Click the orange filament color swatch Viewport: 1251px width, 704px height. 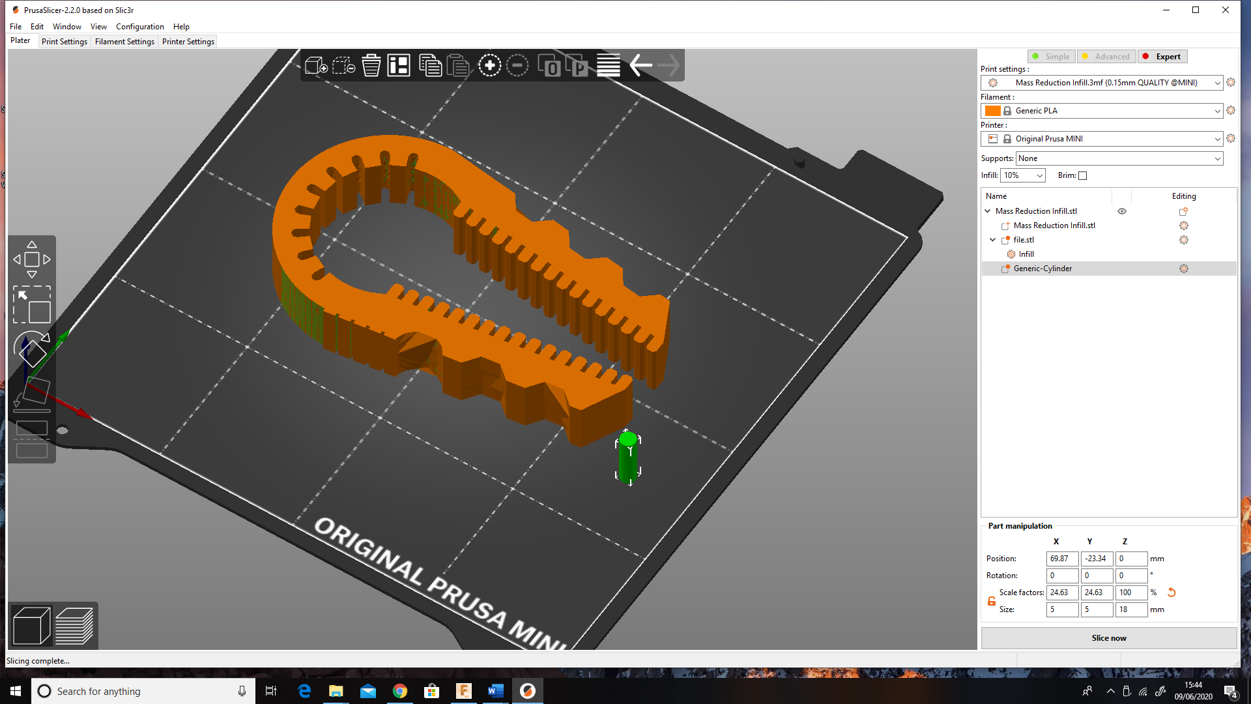(x=992, y=111)
